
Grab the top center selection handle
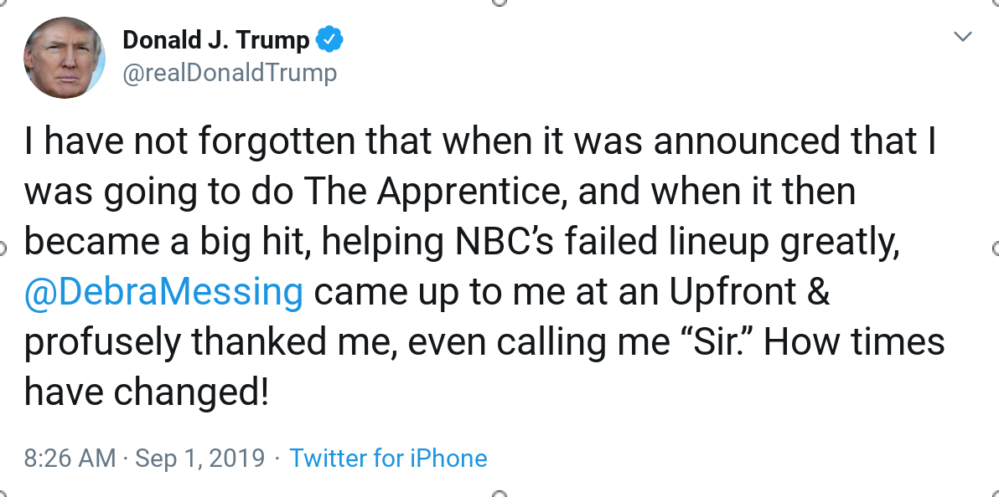tap(499, 3)
